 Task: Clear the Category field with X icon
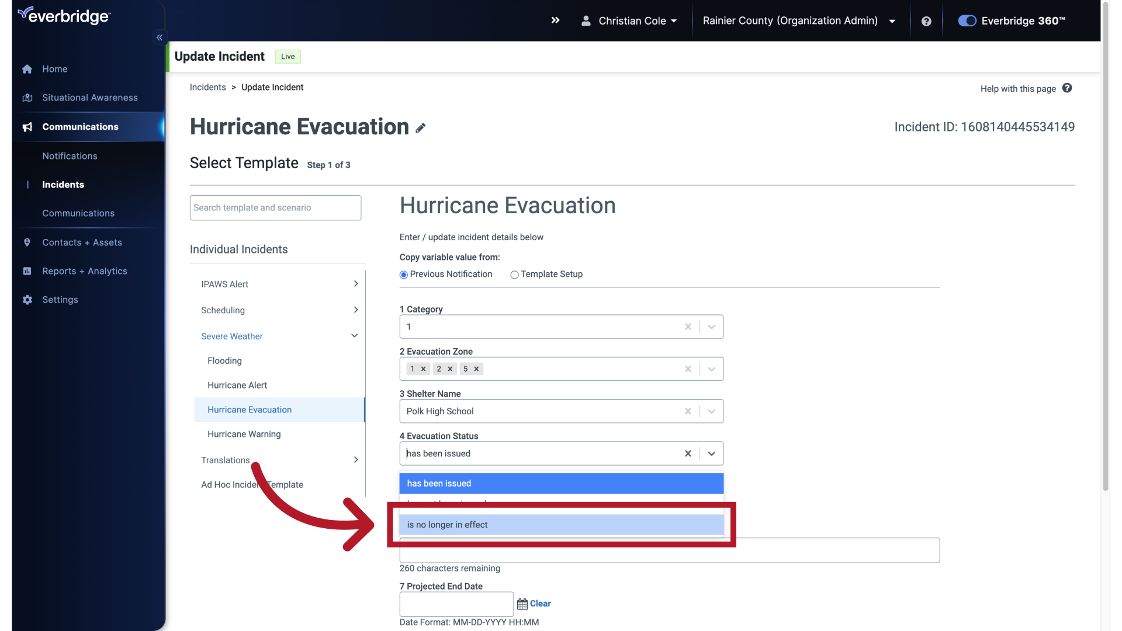tap(688, 327)
